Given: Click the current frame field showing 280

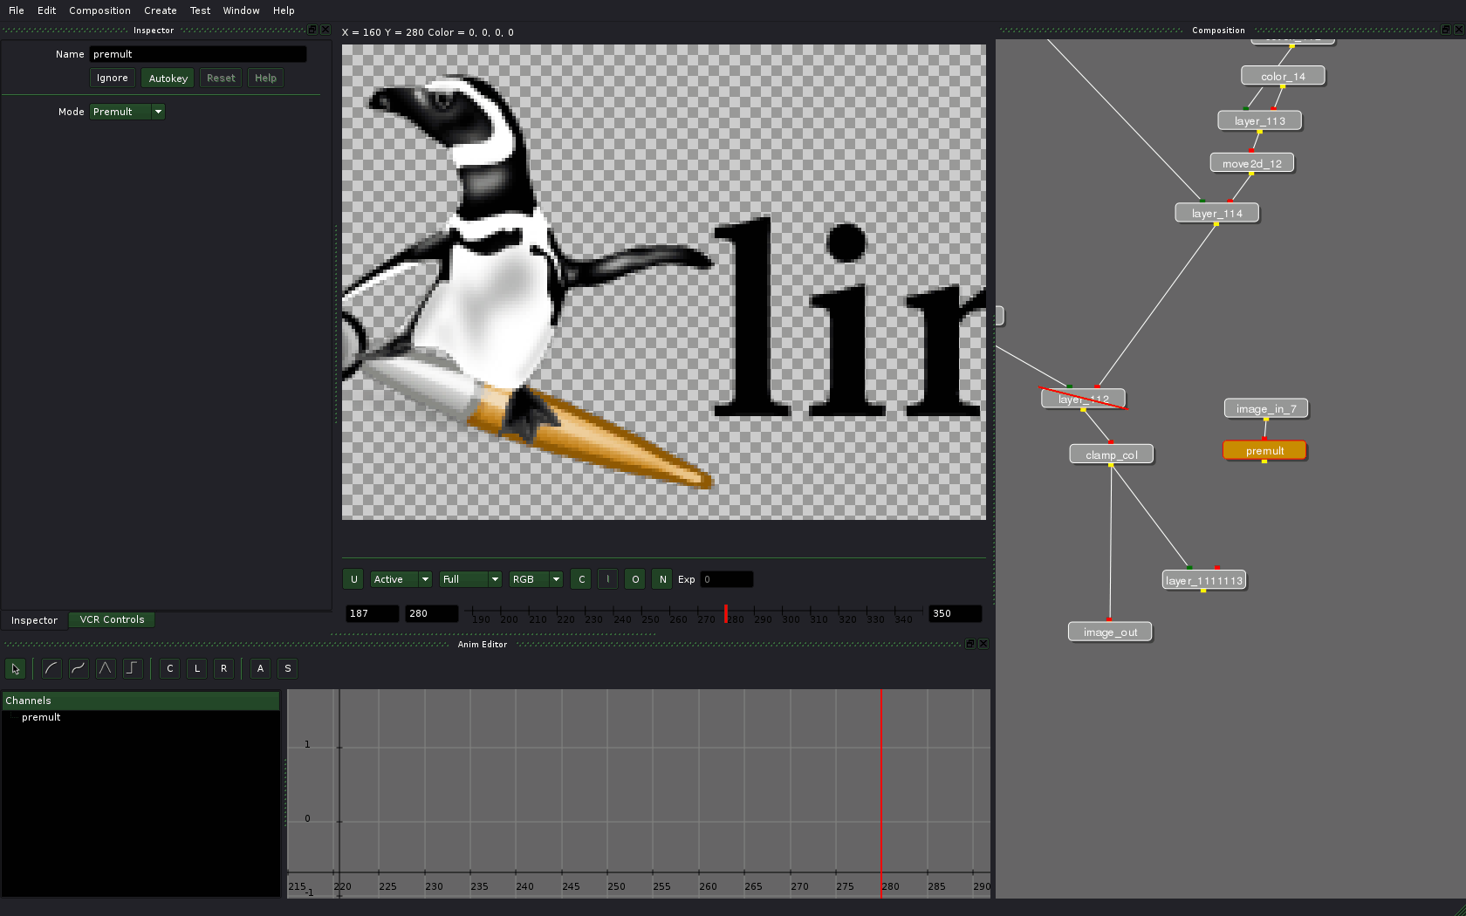Looking at the screenshot, I should 432,613.
